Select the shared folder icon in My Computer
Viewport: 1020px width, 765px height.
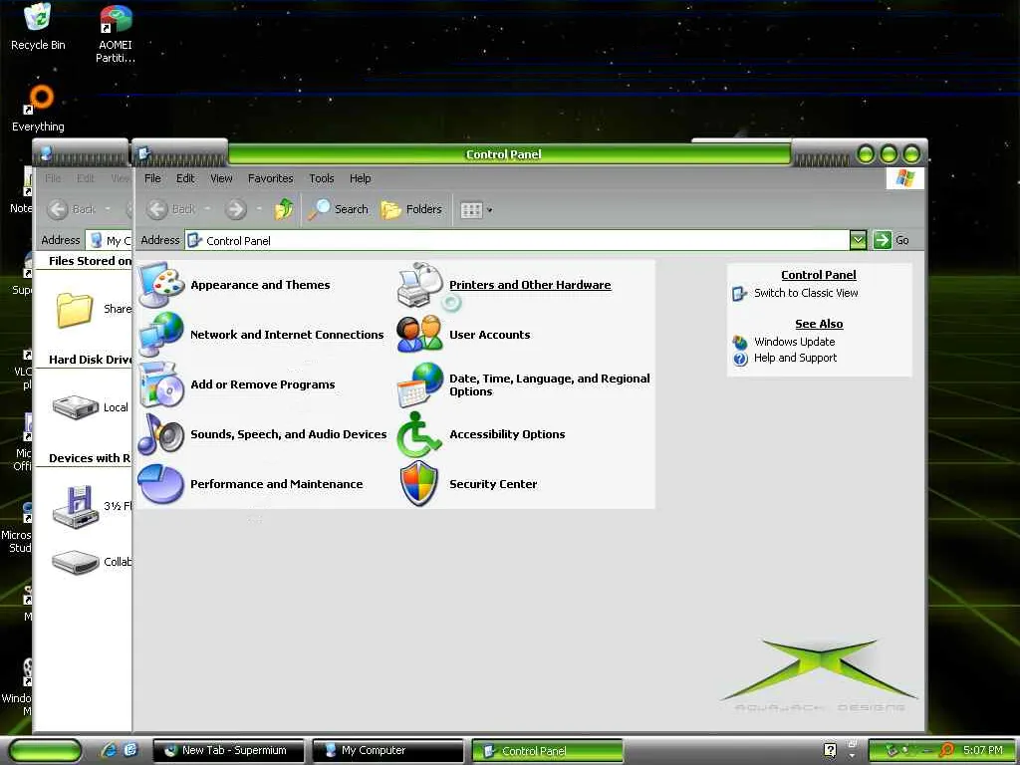tap(74, 309)
